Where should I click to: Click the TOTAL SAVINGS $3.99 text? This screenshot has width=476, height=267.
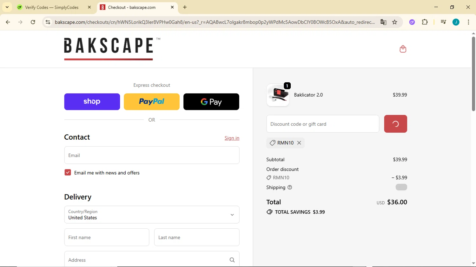pyautogui.click(x=300, y=212)
